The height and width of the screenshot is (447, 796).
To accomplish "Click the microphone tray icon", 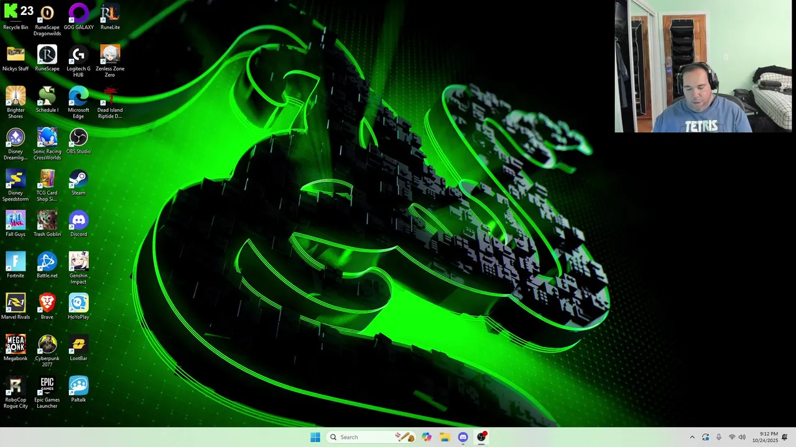I will [x=719, y=437].
